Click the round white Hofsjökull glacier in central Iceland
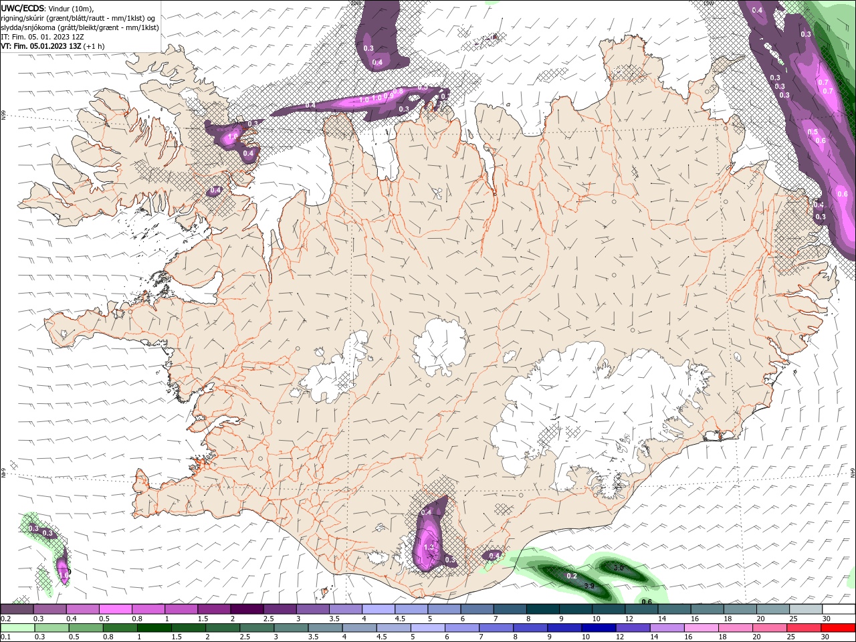This screenshot has height=642, width=856. (439, 348)
